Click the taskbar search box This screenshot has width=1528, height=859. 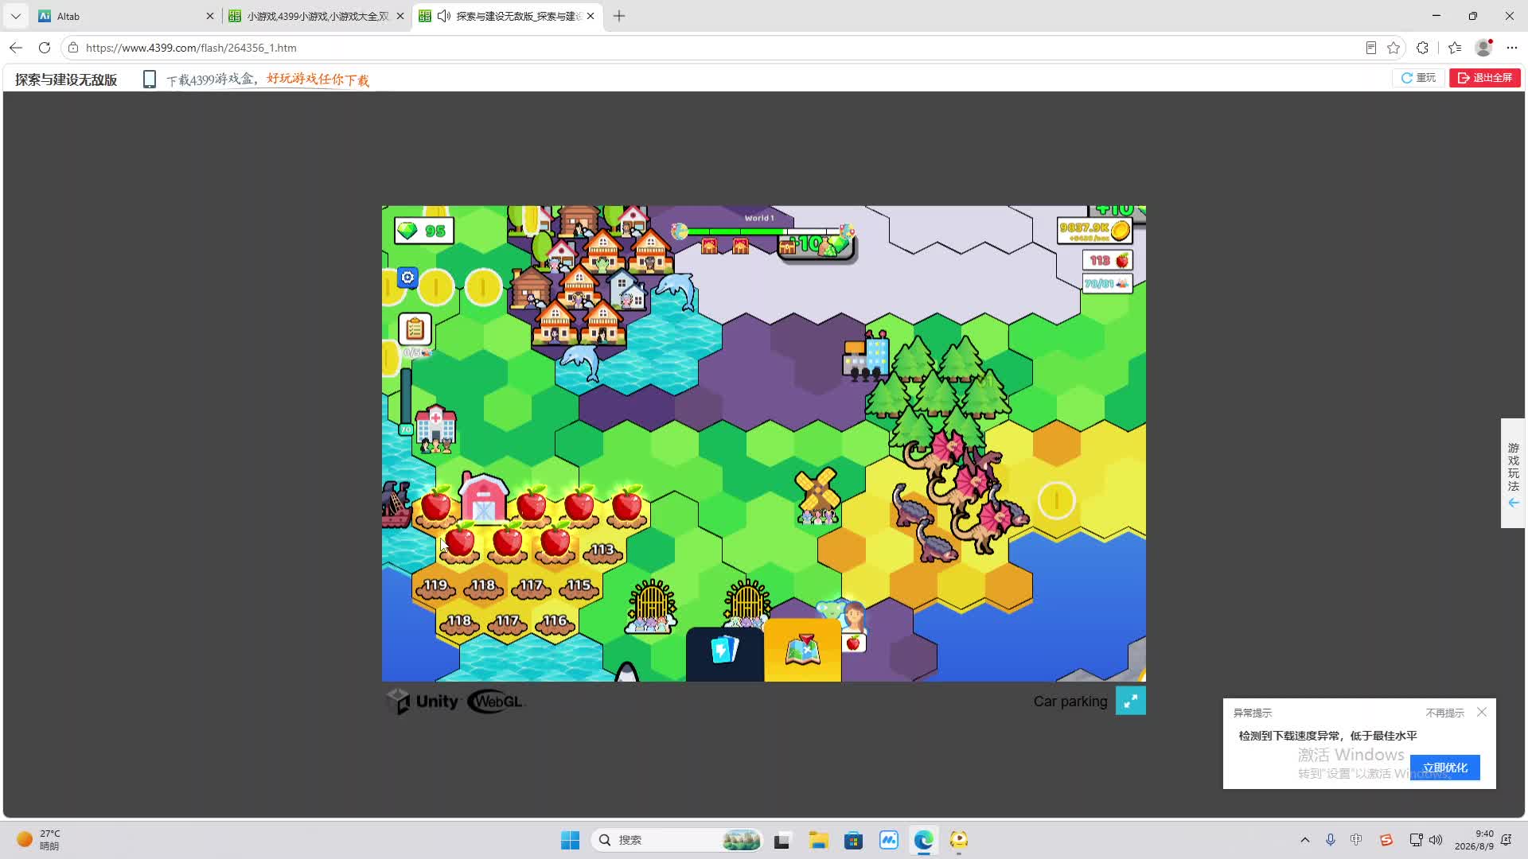677,840
